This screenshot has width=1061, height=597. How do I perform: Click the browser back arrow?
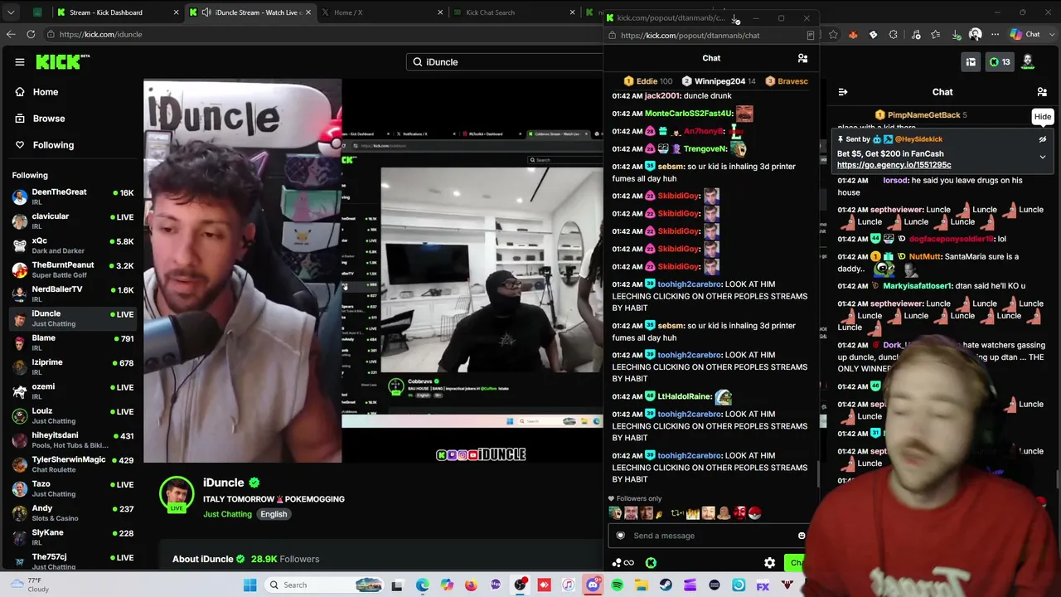[x=11, y=34]
